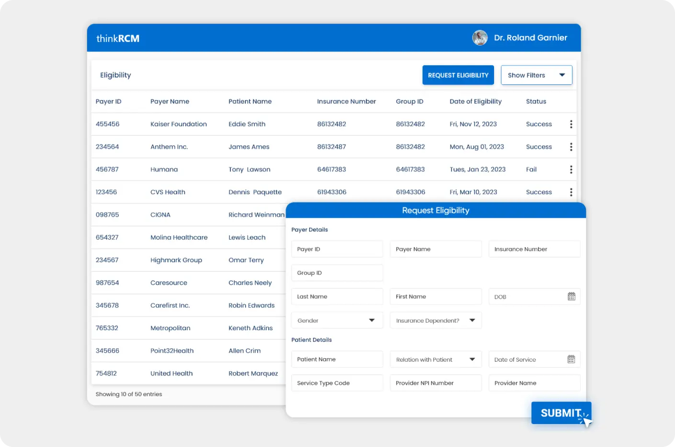
Task: Focus the Payer Name input
Action: pos(436,249)
